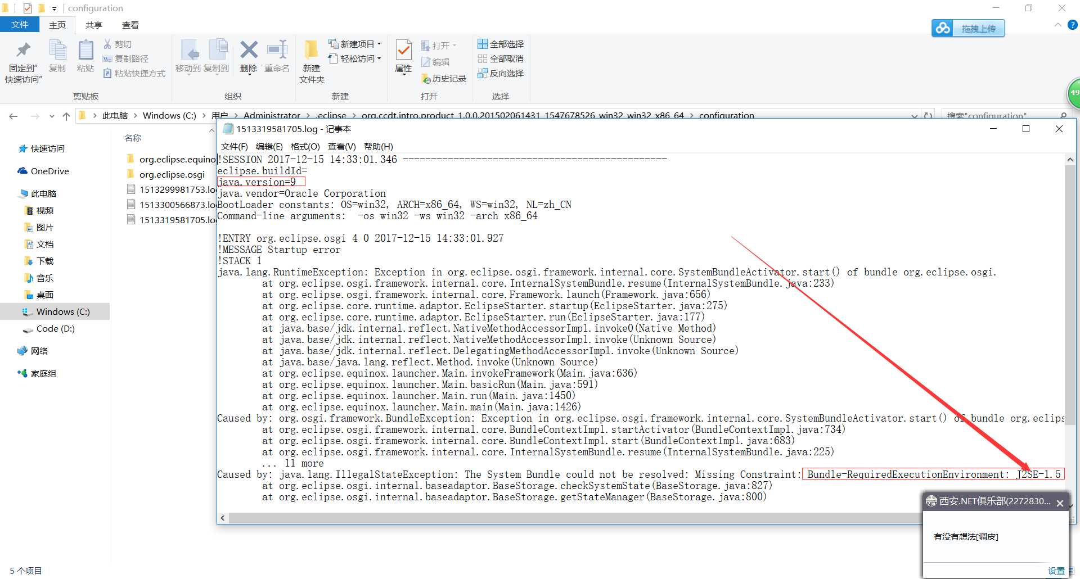The height and width of the screenshot is (579, 1080).
Task: Choose Paste Shortcut (粘贴快捷方式)
Action: click(134, 73)
